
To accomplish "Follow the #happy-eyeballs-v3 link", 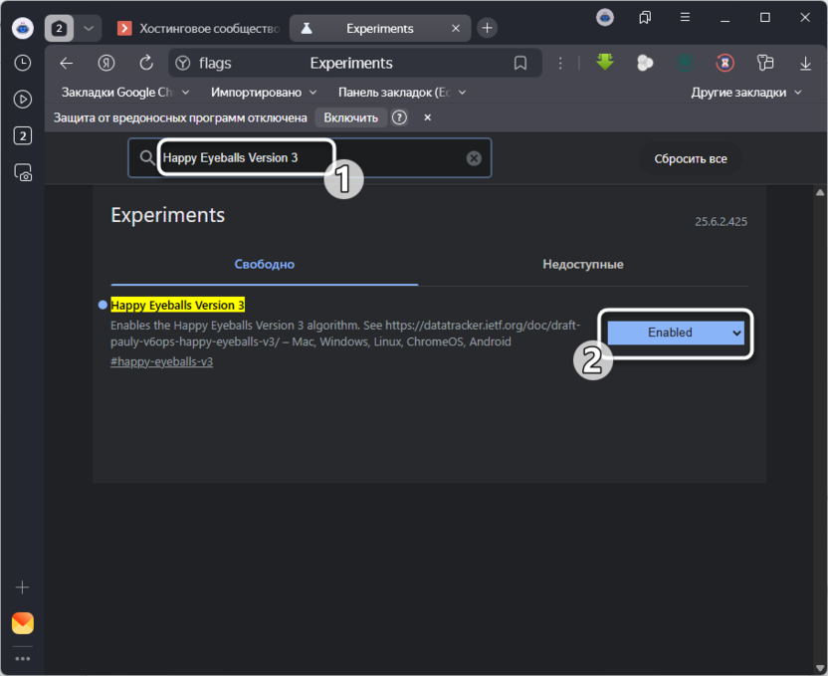I will 161,361.
